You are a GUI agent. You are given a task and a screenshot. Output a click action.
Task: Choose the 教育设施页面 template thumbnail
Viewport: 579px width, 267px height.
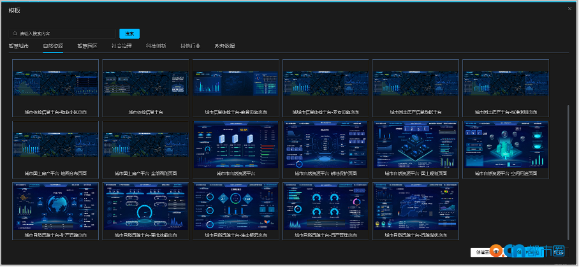236,82
